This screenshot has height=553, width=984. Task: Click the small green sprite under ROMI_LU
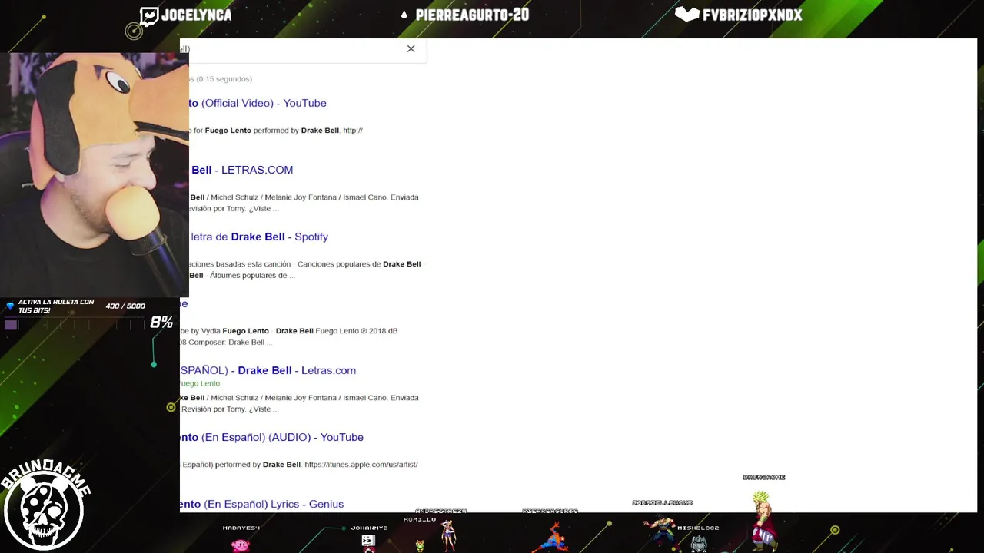420,545
